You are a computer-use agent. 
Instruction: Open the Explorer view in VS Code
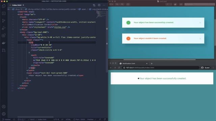click(4, 6)
